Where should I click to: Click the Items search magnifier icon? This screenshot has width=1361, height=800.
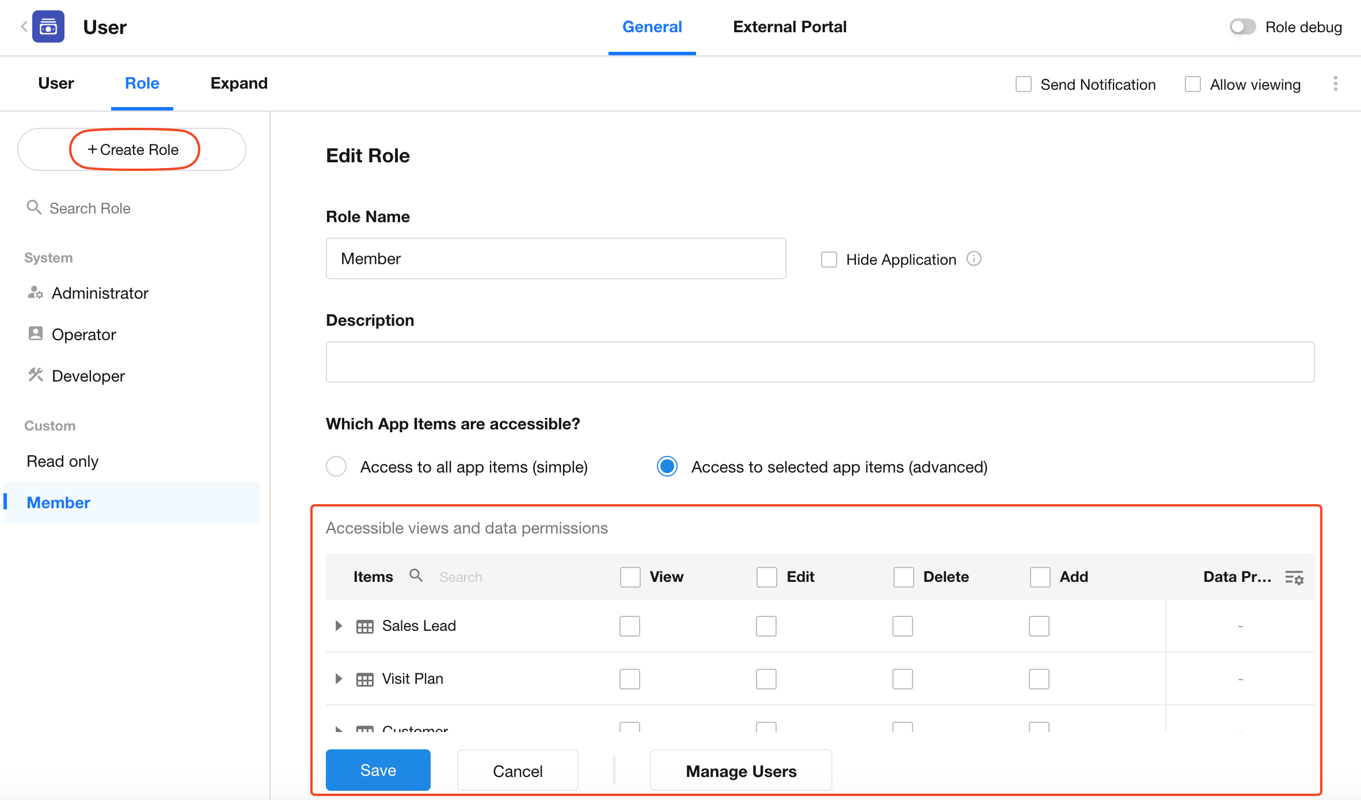click(x=416, y=576)
